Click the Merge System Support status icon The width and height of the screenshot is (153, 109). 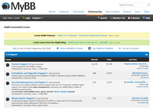point(8,99)
